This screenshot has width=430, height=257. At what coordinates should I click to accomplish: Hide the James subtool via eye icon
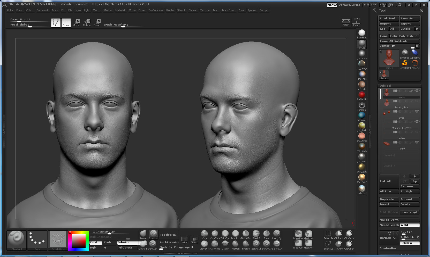click(417, 91)
